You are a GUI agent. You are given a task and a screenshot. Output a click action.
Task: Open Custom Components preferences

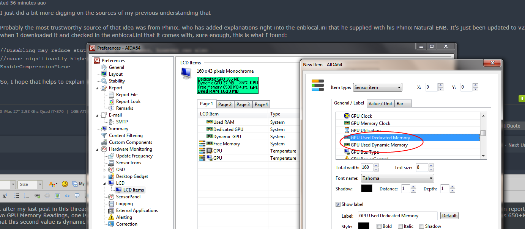click(x=131, y=142)
